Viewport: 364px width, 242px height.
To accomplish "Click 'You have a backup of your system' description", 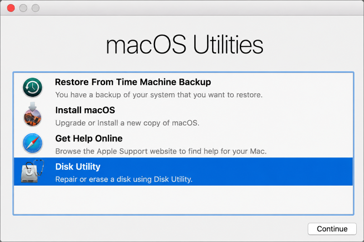I will [159, 95].
